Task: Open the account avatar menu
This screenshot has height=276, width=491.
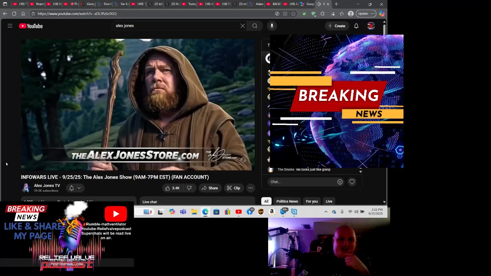Action: pyautogui.click(x=371, y=26)
